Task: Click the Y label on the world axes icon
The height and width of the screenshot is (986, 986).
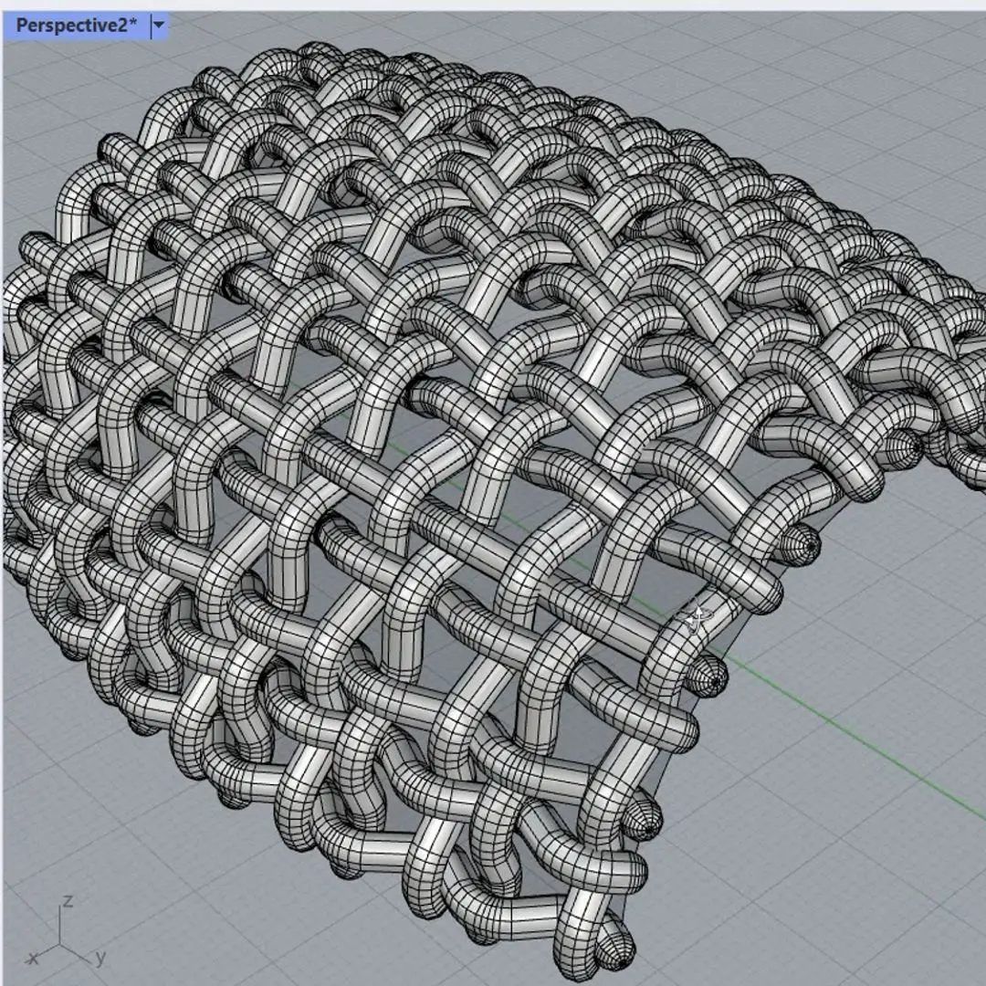Action: click(100, 958)
